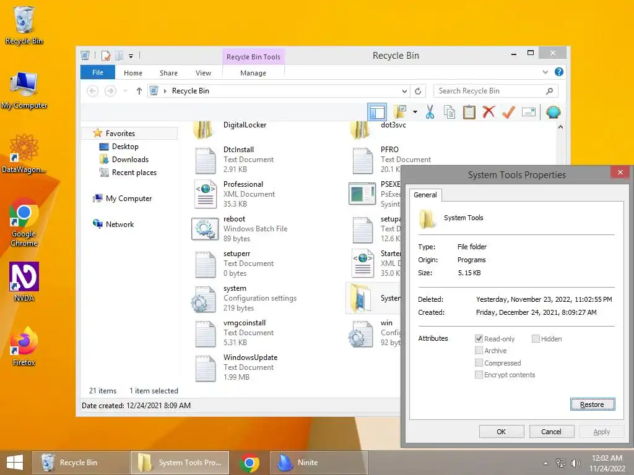Expand the ribbon with chevron arrow
The image size is (634, 475).
pos(545,72)
